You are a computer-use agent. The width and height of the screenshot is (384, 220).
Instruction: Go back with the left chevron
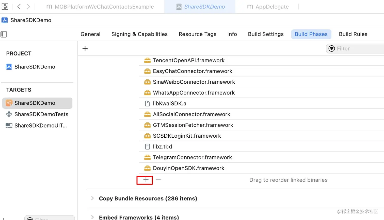[x=19, y=7]
